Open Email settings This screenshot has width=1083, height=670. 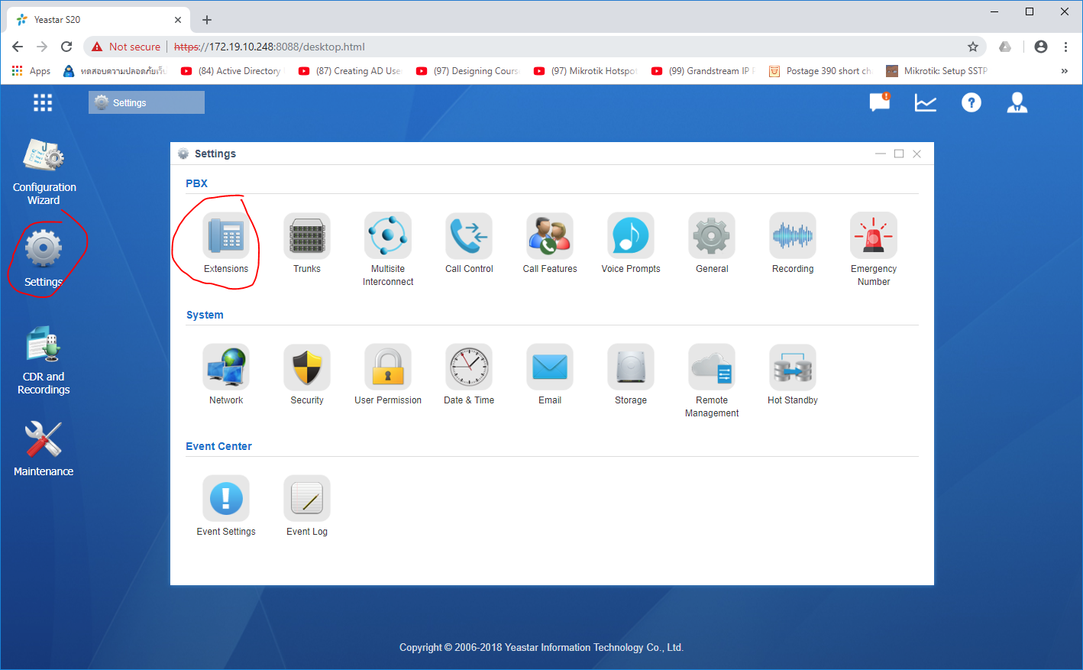click(x=550, y=374)
